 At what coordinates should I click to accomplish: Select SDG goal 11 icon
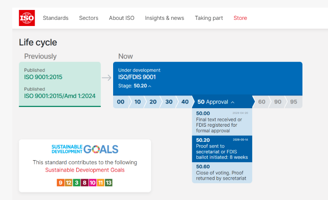(x=100, y=183)
